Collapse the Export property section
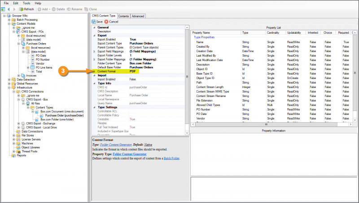359x203 pixels. [94, 35]
